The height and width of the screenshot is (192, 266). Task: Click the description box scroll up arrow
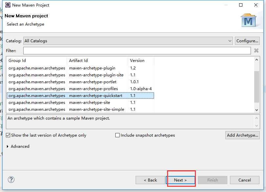pyautogui.click(x=256, y=118)
